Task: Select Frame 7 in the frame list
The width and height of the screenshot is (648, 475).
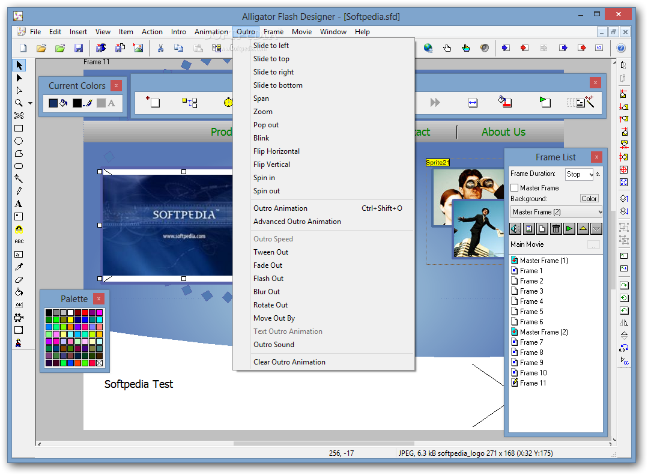Action: tap(527, 342)
